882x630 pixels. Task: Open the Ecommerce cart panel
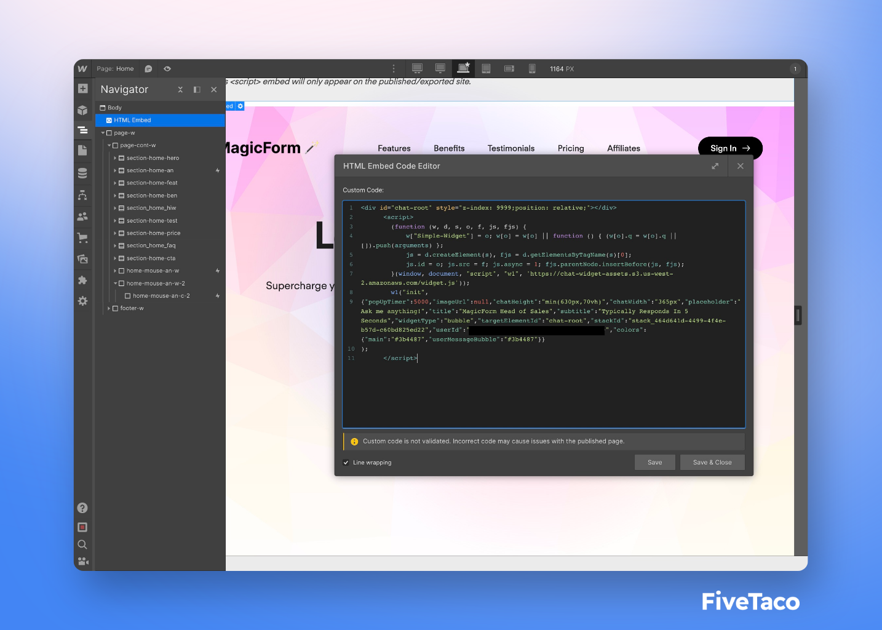[82, 237]
